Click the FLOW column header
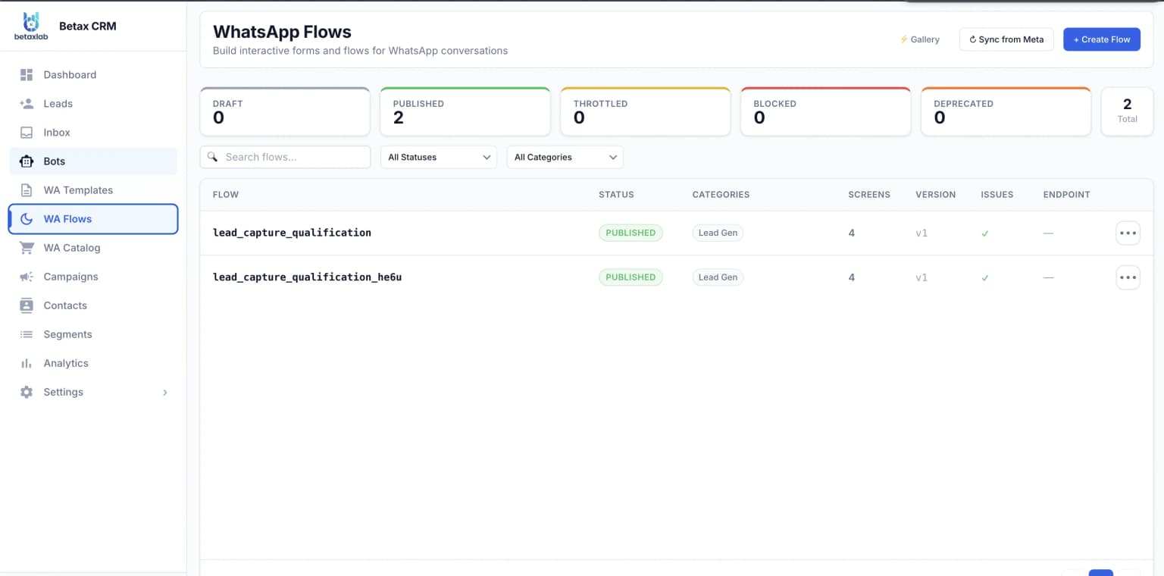1164x576 pixels. (x=226, y=195)
